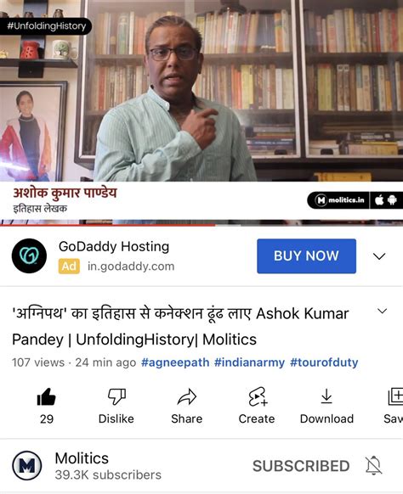Open the Create shorts remix icon
Image resolution: width=403 pixels, height=494 pixels.
258,396
